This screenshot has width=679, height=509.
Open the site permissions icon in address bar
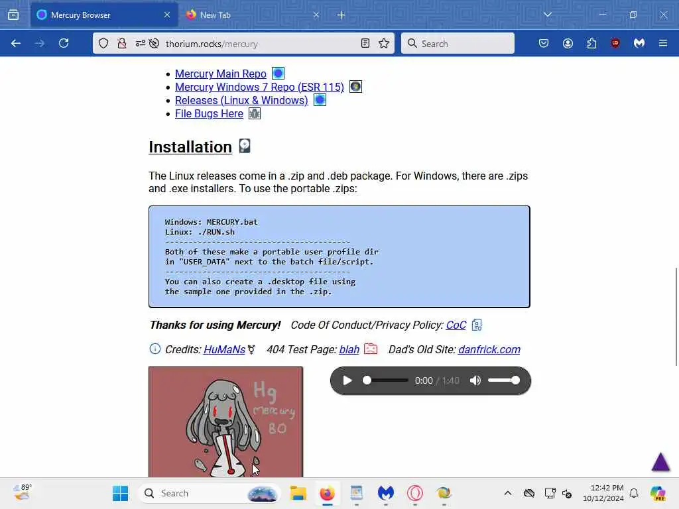[141, 43]
